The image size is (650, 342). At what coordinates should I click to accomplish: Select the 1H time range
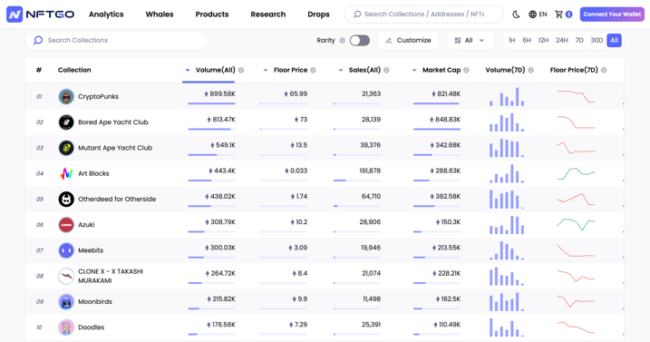click(x=512, y=40)
